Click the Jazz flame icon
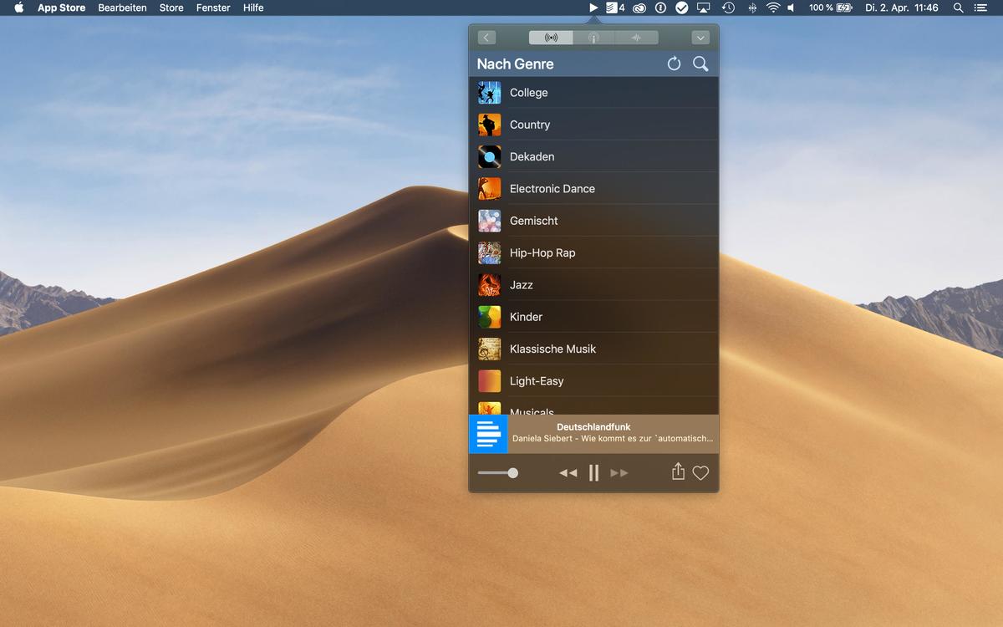The width and height of the screenshot is (1003, 627). [490, 285]
